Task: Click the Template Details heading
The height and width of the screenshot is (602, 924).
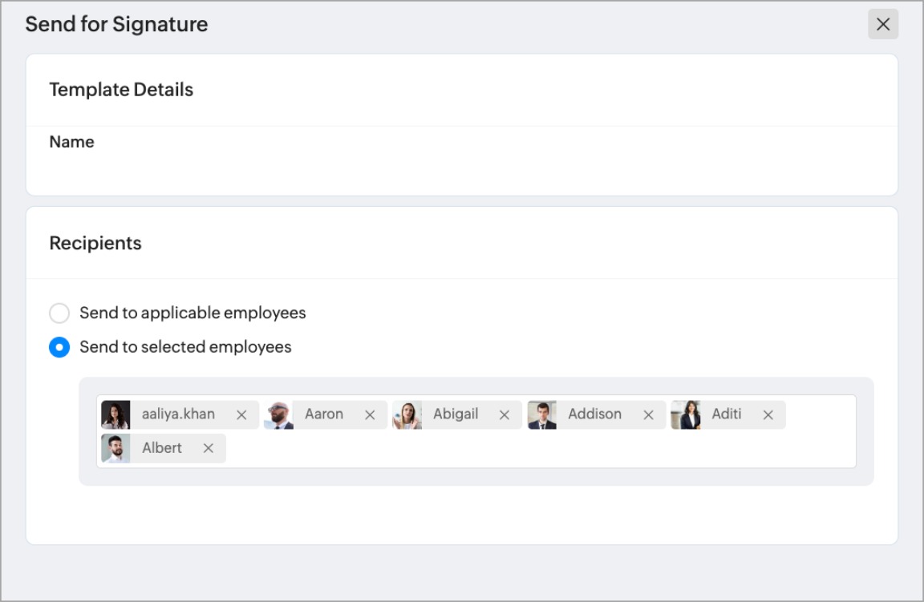Action: click(121, 90)
